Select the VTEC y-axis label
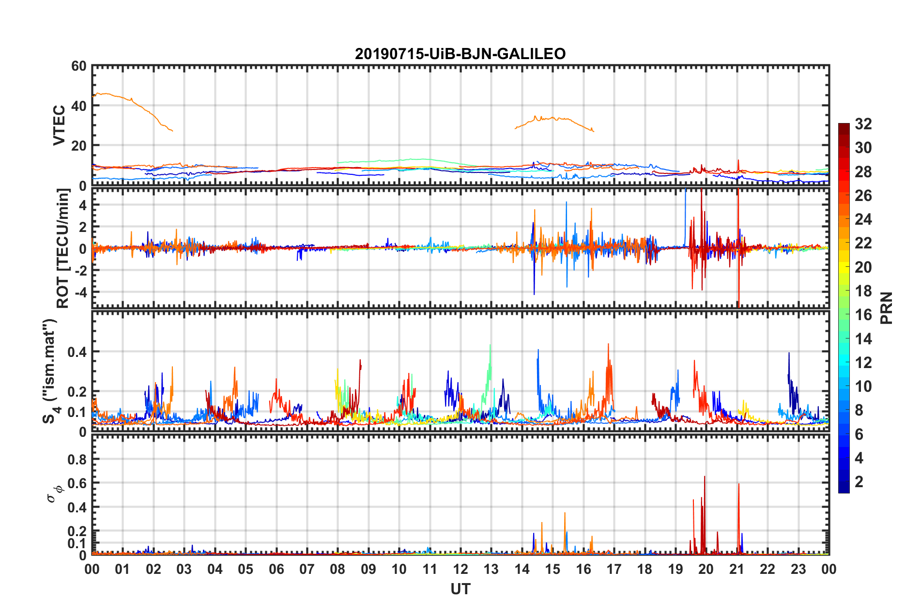The height and width of the screenshot is (616, 921). [x=59, y=125]
